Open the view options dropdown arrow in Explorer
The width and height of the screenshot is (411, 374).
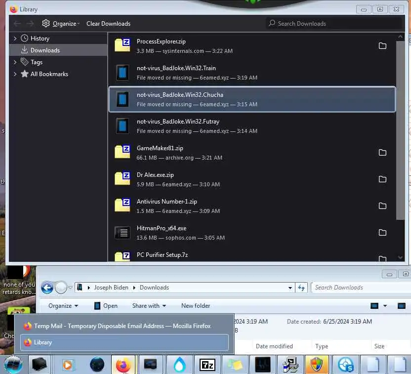point(385,306)
